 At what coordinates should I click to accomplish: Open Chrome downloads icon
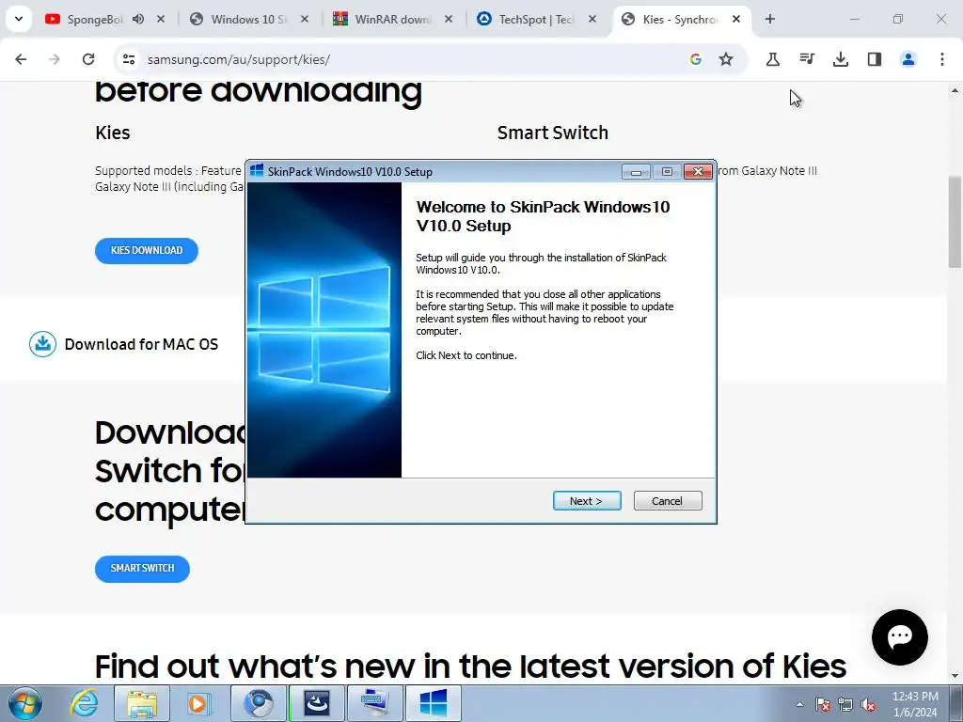coord(840,59)
